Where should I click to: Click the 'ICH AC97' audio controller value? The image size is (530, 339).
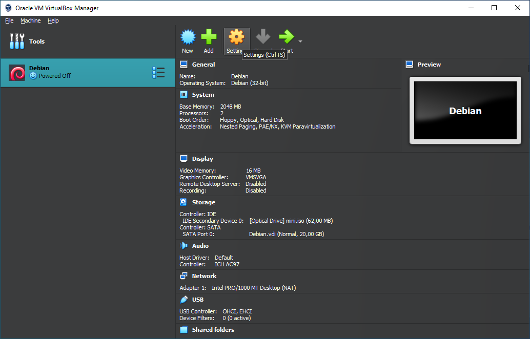227,264
